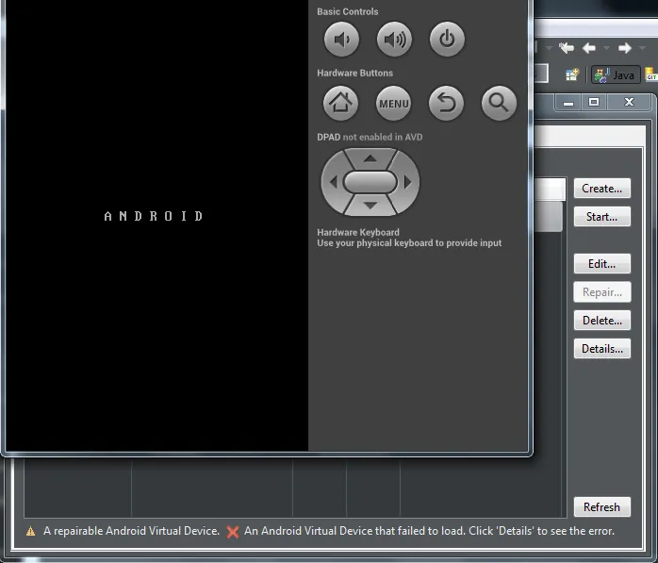The height and width of the screenshot is (563, 658).
Task: Click the DPAD center button
Action: (x=370, y=182)
